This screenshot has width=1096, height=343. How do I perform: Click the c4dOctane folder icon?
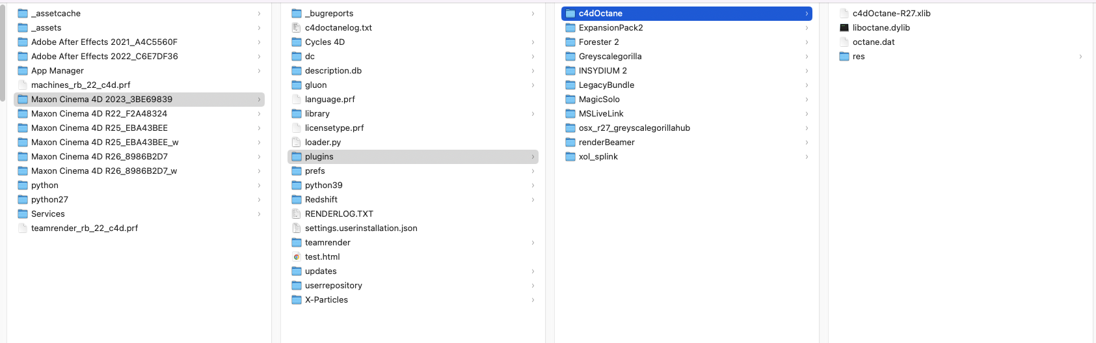[x=570, y=13]
